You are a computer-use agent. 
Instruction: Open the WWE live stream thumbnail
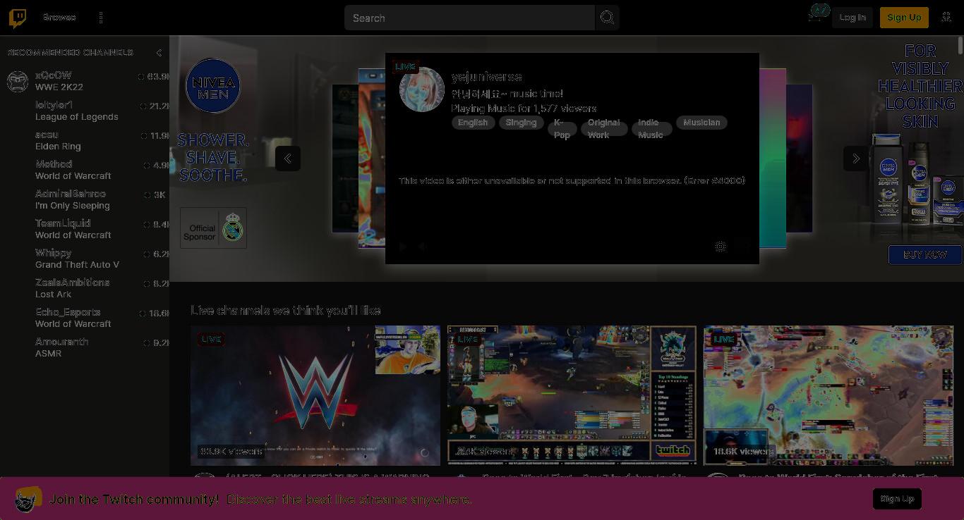pos(315,395)
